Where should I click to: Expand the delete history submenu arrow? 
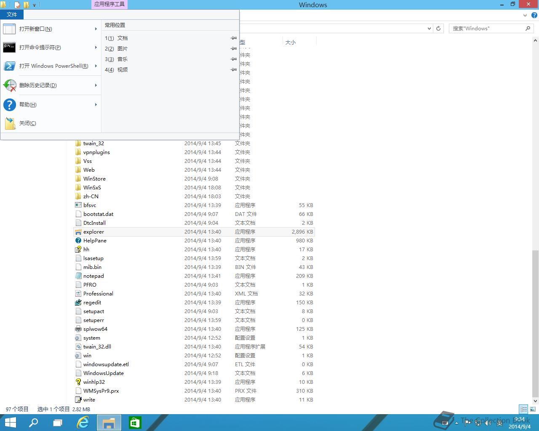[96, 85]
